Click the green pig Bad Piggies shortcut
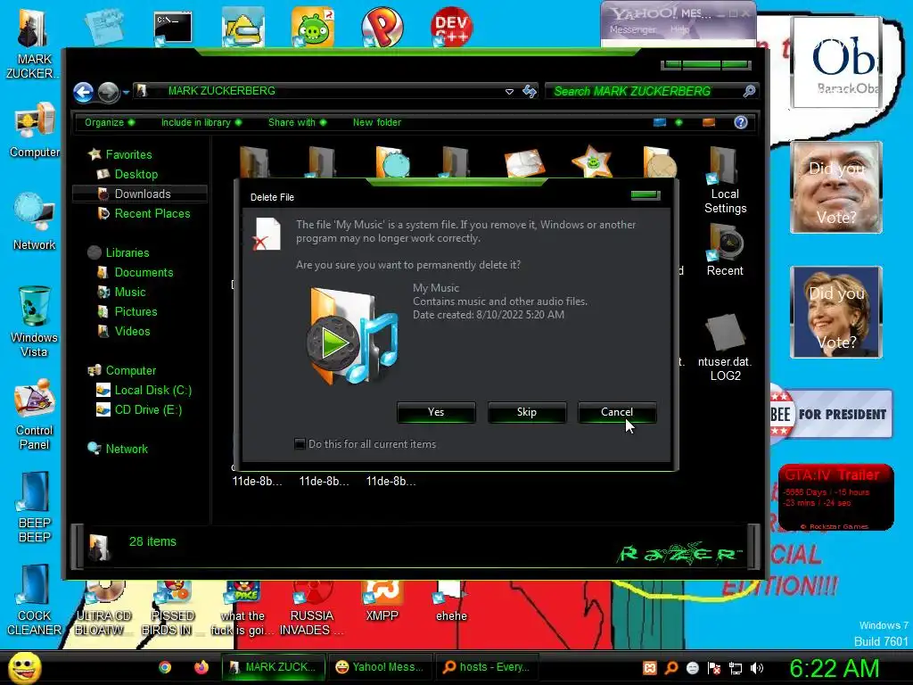Viewport: 913px width, 685px height. (x=313, y=27)
